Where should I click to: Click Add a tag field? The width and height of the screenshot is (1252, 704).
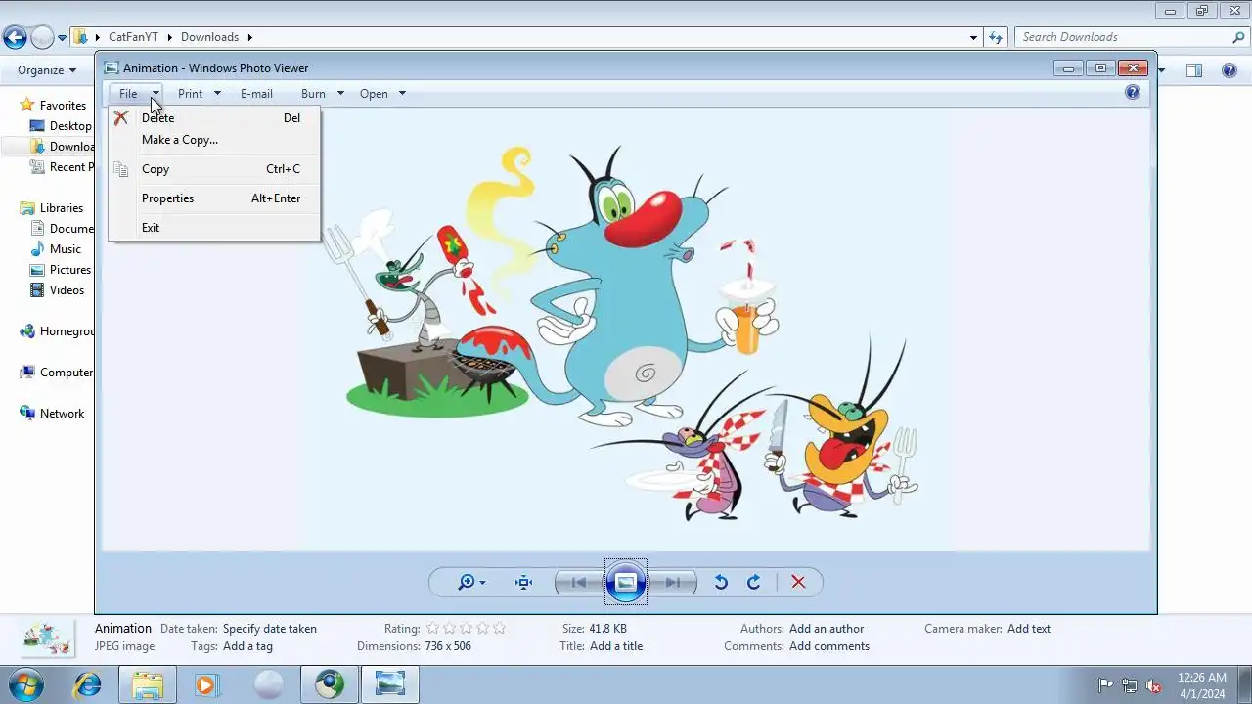247,646
